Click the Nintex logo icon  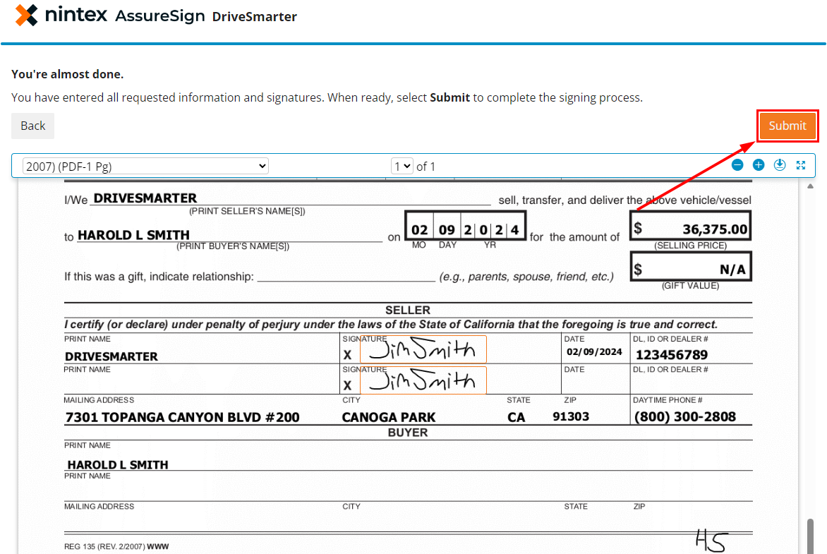click(26, 16)
